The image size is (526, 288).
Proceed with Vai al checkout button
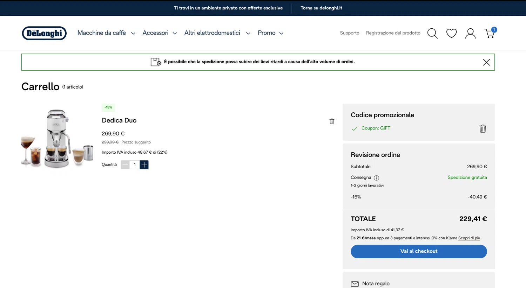419,251
